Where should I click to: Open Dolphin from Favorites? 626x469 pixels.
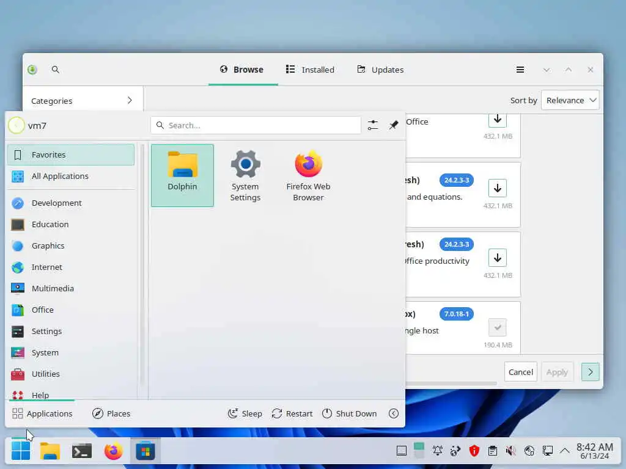(182, 175)
